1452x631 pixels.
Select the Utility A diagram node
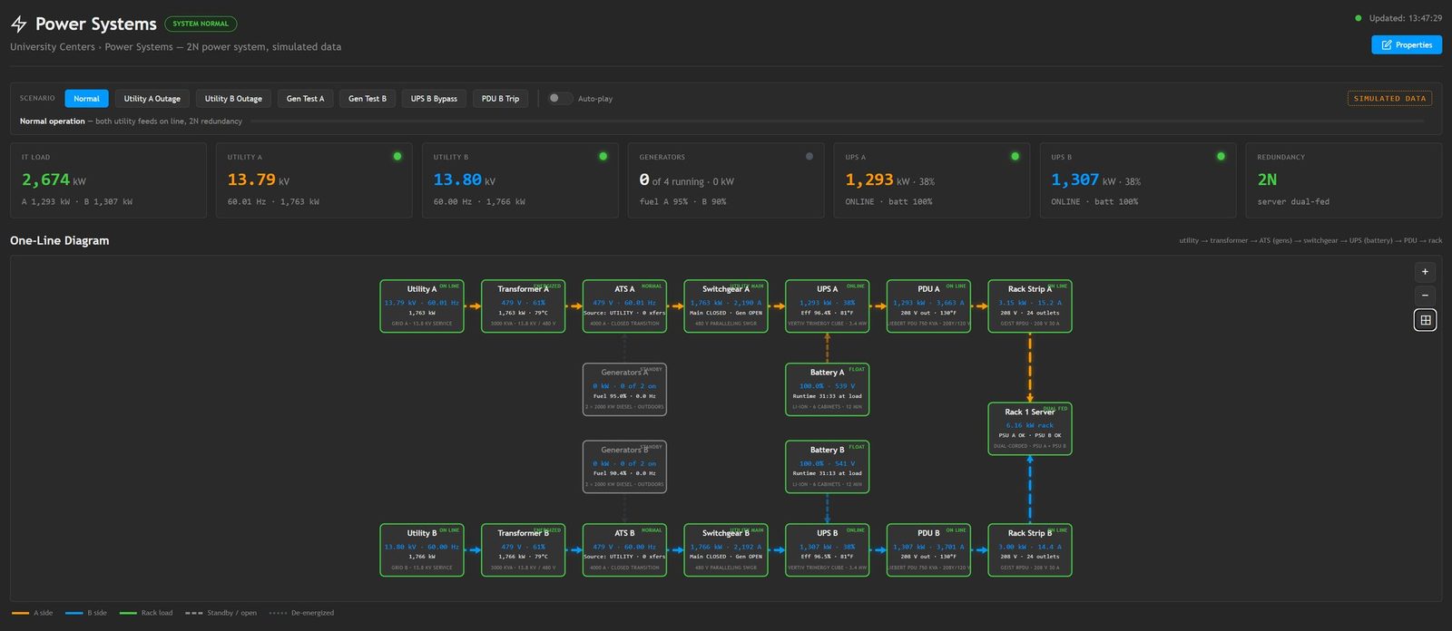422,306
